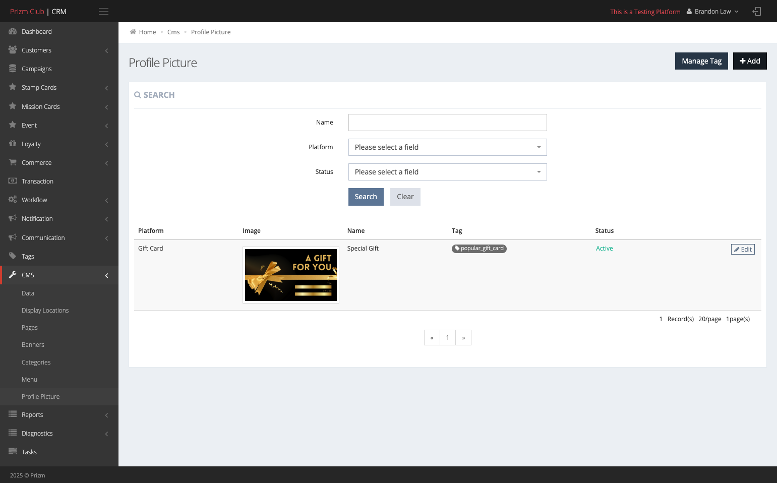
Task: Click the Tasks icon in sidebar
Action: (x=13, y=452)
